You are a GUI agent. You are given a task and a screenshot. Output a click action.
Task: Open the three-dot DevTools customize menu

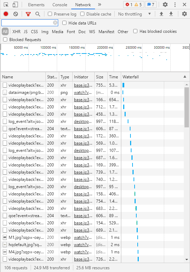coord(175,4)
